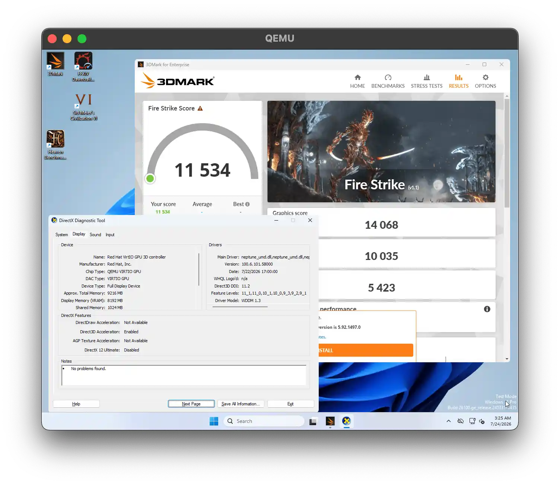Click the 5 423 score value
560x485 pixels.
(x=381, y=288)
